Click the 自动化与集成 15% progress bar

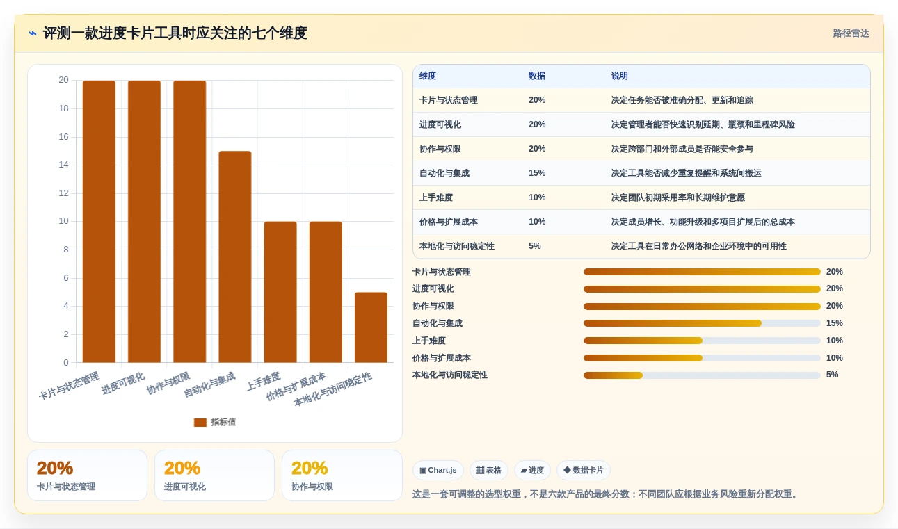click(702, 323)
